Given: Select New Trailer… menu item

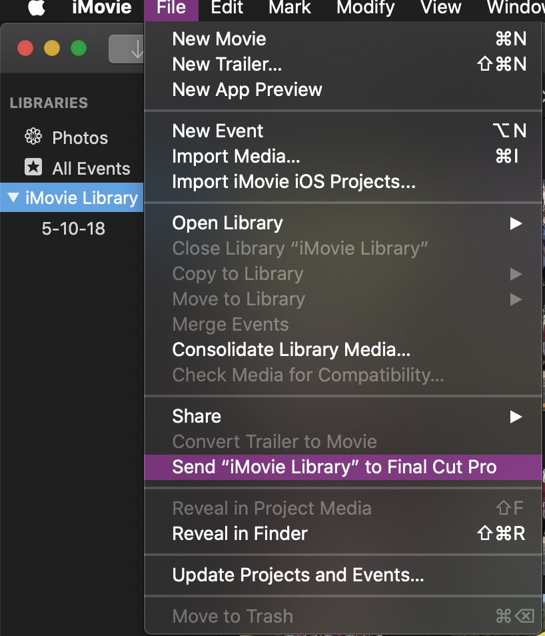Looking at the screenshot, I should pyautogui.click(x=227, y=64).
